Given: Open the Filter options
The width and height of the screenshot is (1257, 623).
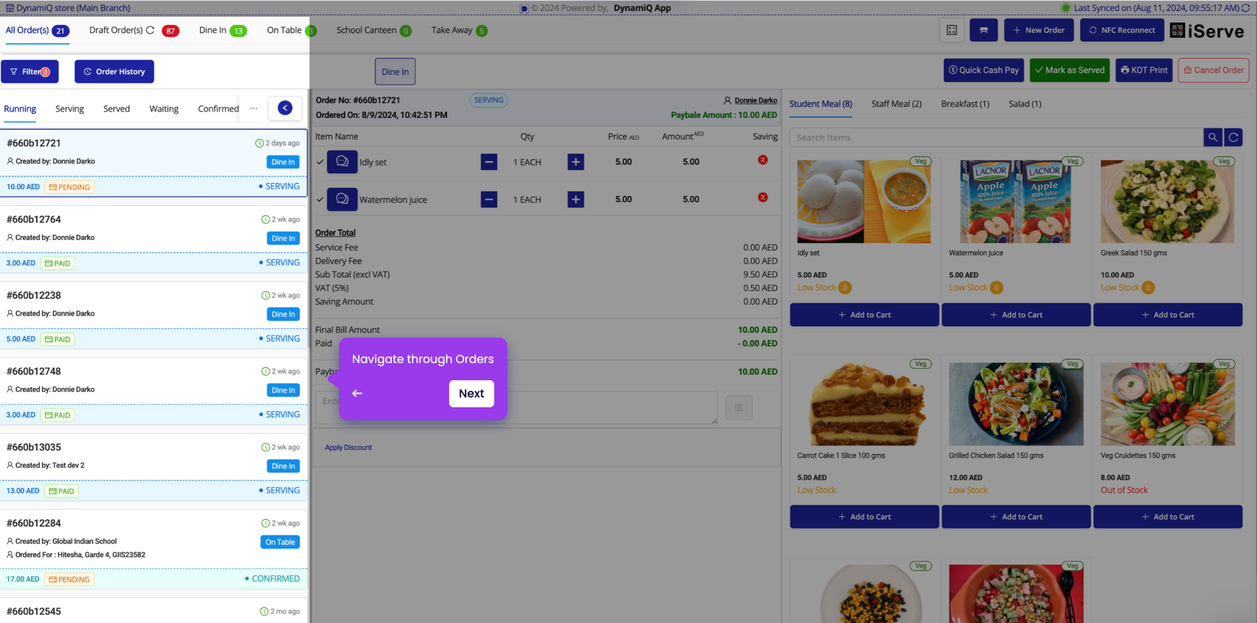Looking at the screenshot, I should click(x=29, y=71).
